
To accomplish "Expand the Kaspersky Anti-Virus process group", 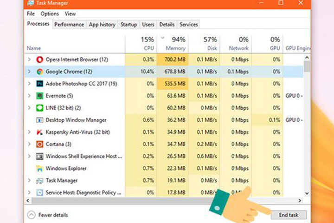I will (29, 132).
